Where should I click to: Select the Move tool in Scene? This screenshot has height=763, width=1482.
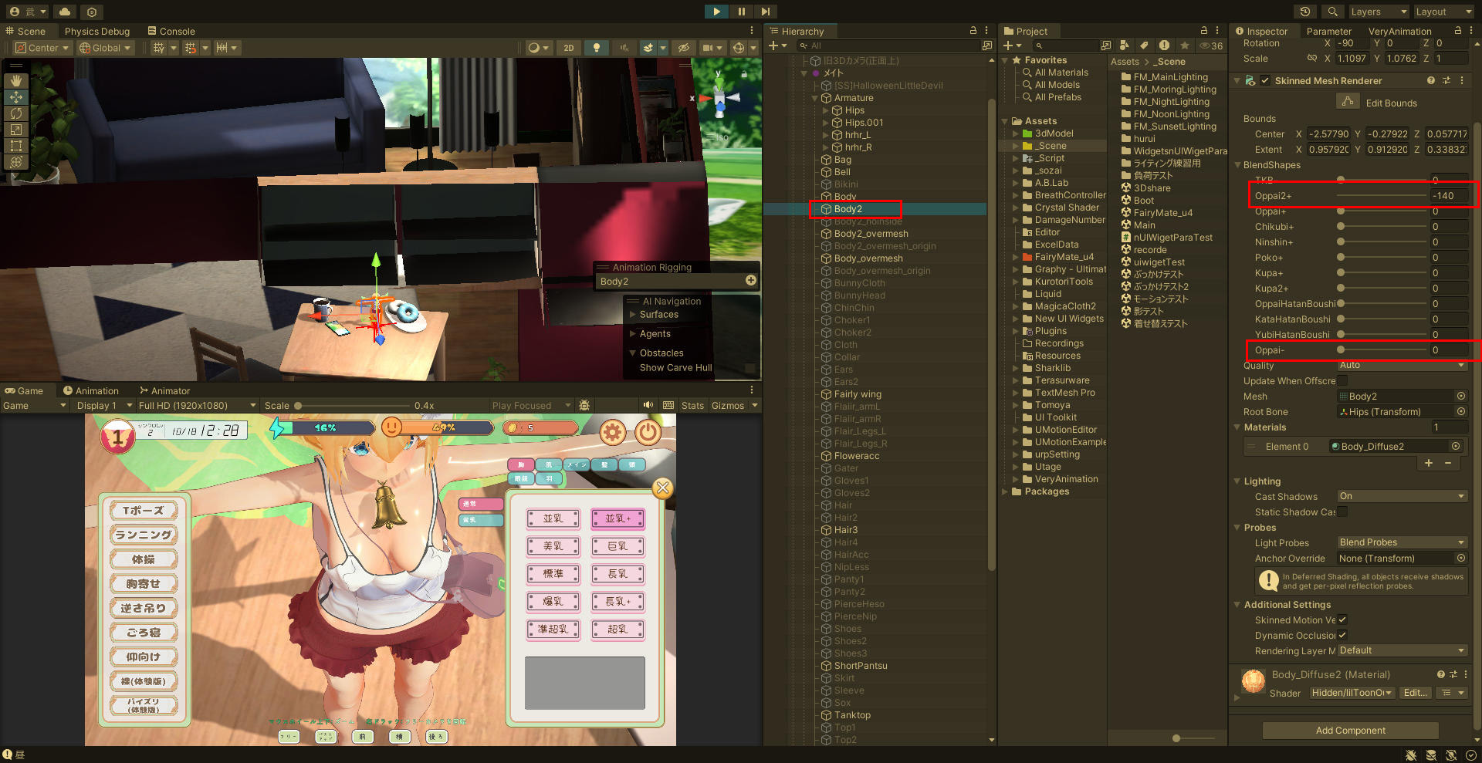pyautogui.click(x=16, y=97)
